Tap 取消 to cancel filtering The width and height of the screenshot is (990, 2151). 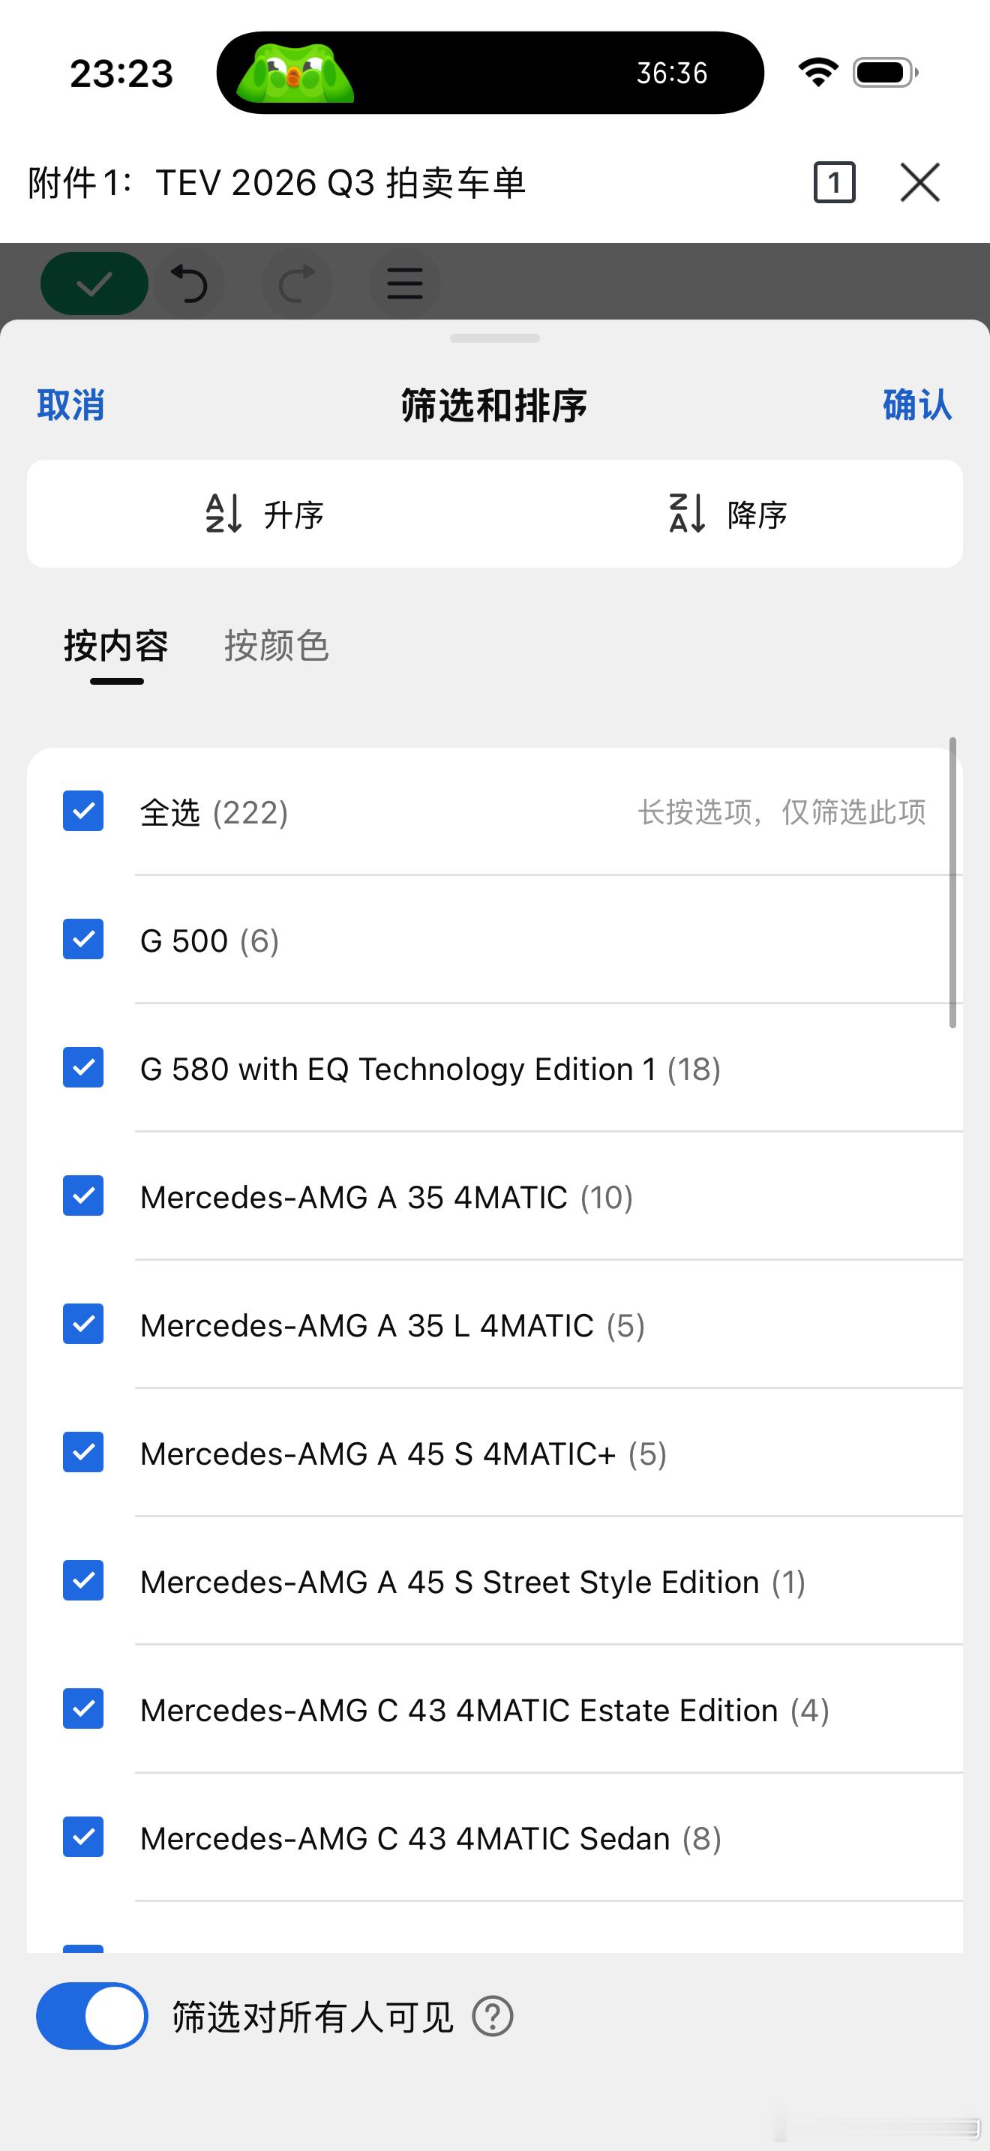click(x=71, y=405)
